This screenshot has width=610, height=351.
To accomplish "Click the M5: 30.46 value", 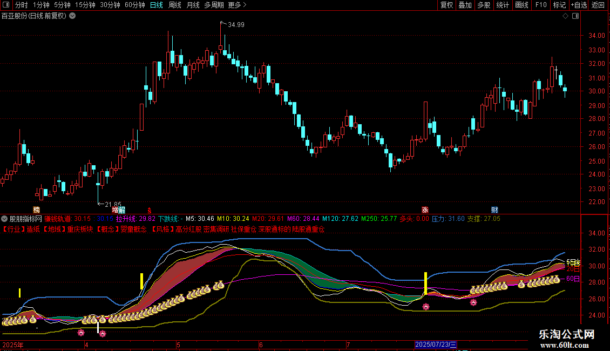I will [x=200, y=219].
